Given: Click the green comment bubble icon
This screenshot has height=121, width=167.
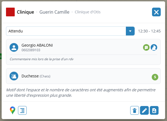Looking at the screenshot, I should [146, 47].
